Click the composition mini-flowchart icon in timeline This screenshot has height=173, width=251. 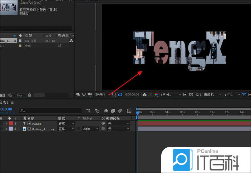(88, 111)
